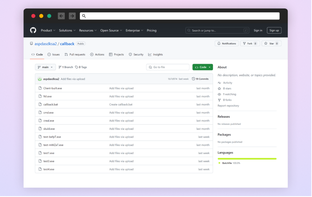Open the green Code dropdown button
The width and height of the screenshot is (312, 197).
coord(203,67)
